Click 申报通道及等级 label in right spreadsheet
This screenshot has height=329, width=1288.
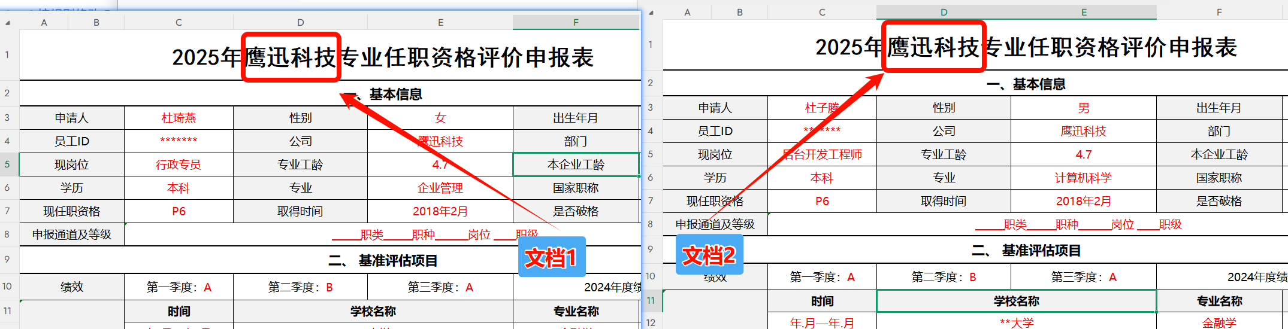pos(715,224)
